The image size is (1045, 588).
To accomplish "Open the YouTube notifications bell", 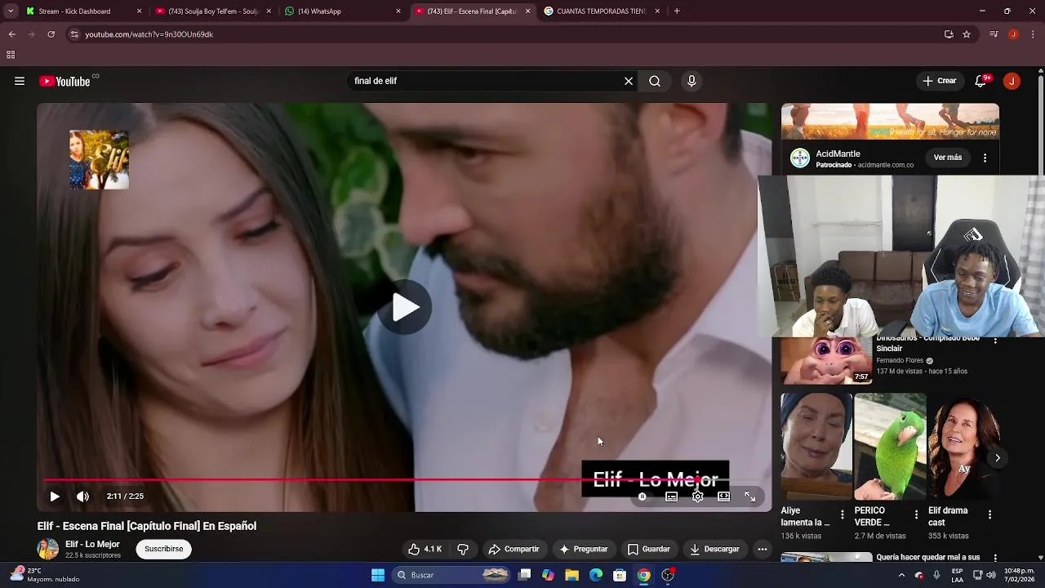I will [981, 81].
